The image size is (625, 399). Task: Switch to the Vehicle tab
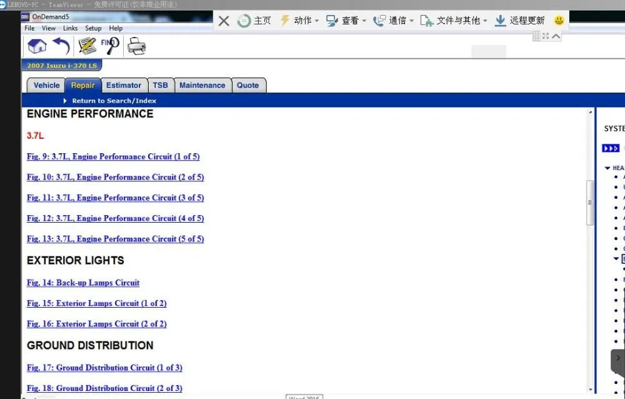coord(46,86)
